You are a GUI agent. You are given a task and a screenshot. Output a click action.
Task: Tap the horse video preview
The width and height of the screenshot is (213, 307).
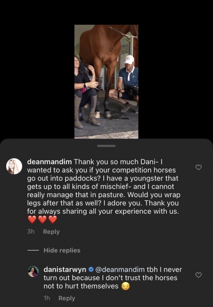(x=106, y=82)
